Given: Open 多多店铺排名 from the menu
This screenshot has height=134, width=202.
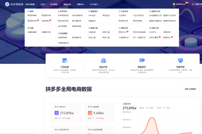Looking at the screenshot, I should click(x=77, y=15).
